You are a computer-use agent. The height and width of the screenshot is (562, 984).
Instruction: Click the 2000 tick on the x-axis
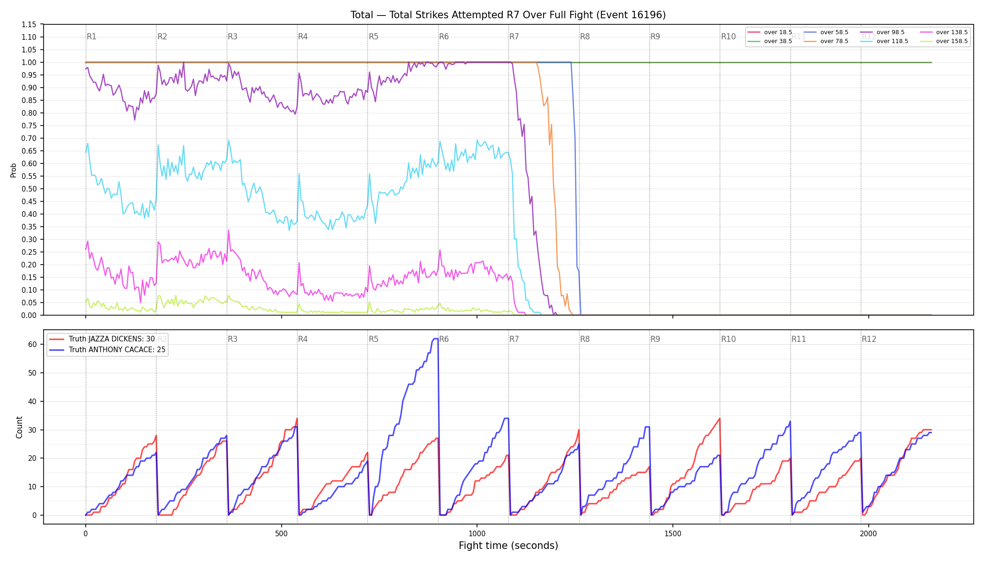[869, 533]
